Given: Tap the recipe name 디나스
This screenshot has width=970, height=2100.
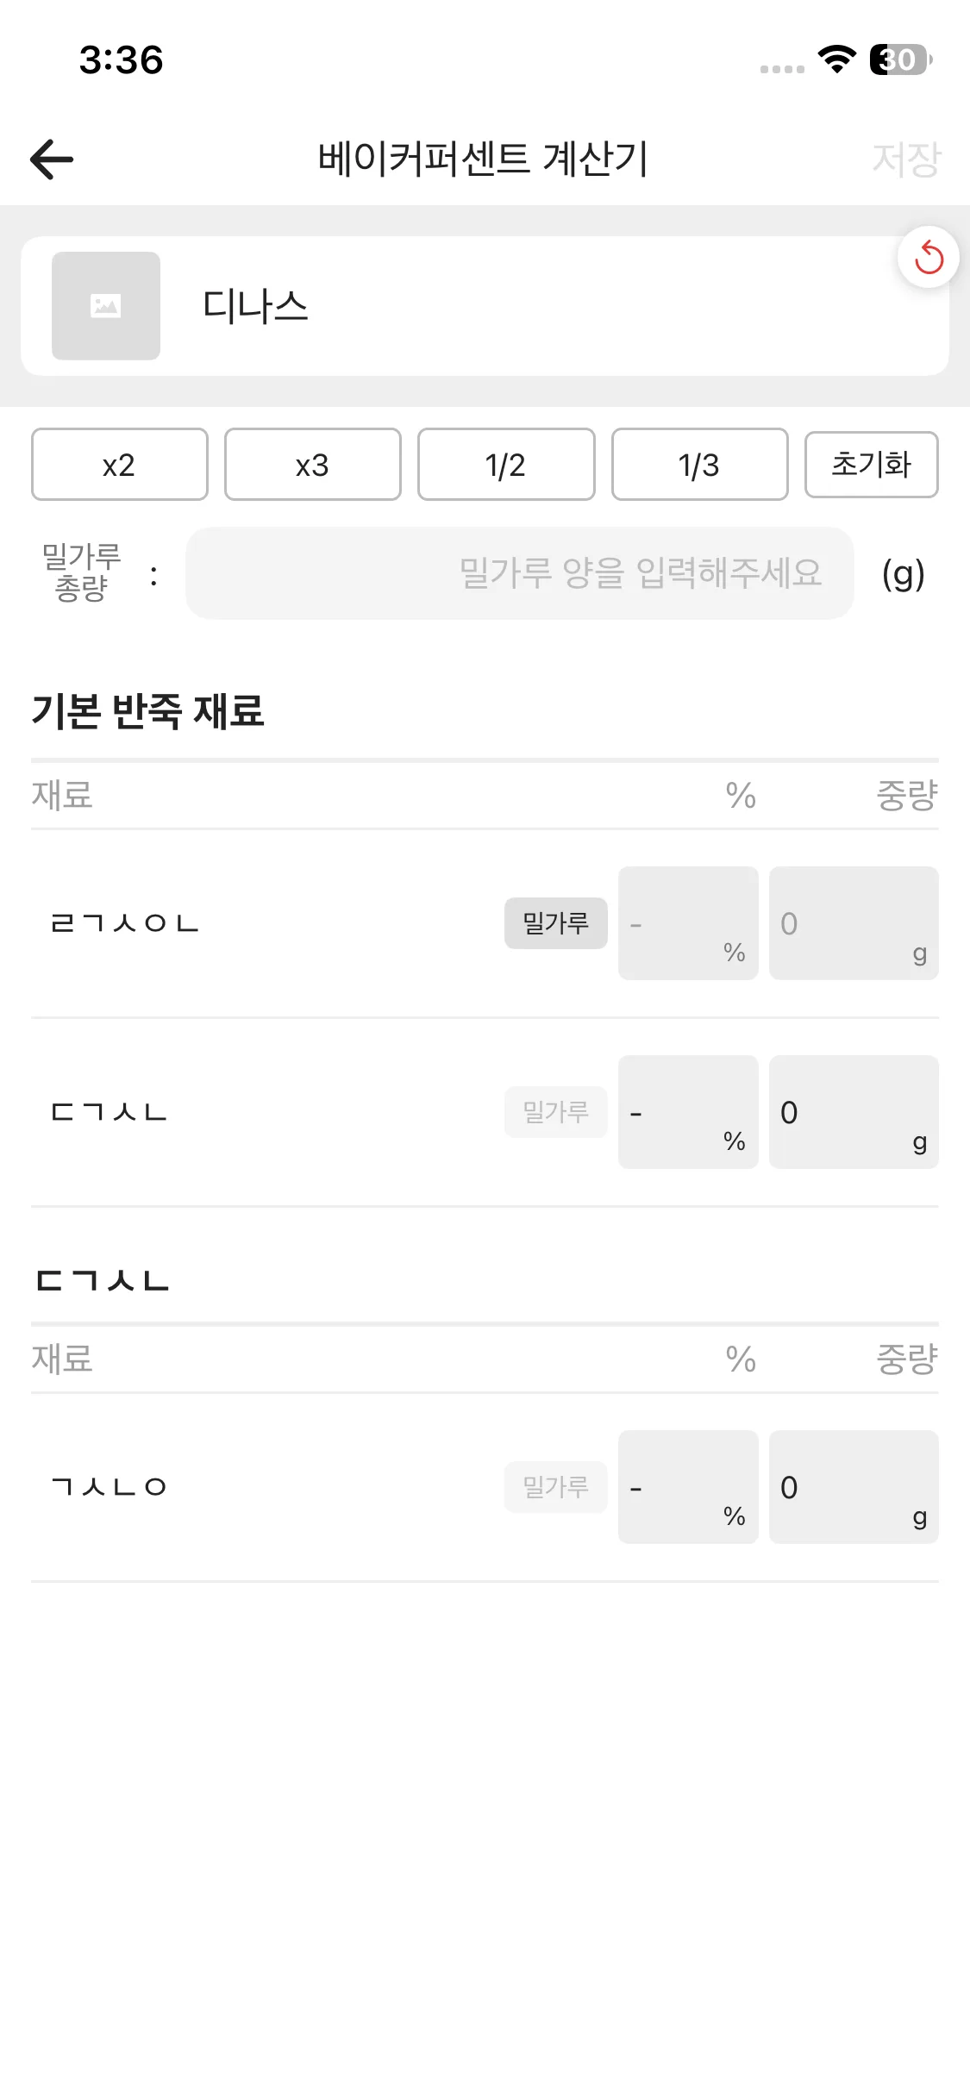Looking at the screenshot, I should (x=255, y=306).
